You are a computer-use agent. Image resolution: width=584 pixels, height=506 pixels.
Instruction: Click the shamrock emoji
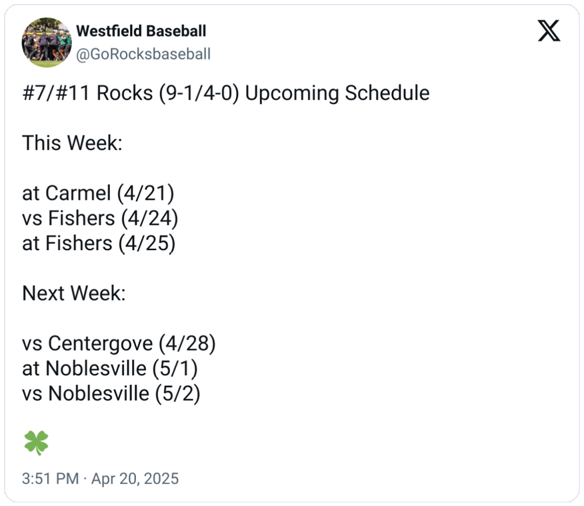click(36, 443)
